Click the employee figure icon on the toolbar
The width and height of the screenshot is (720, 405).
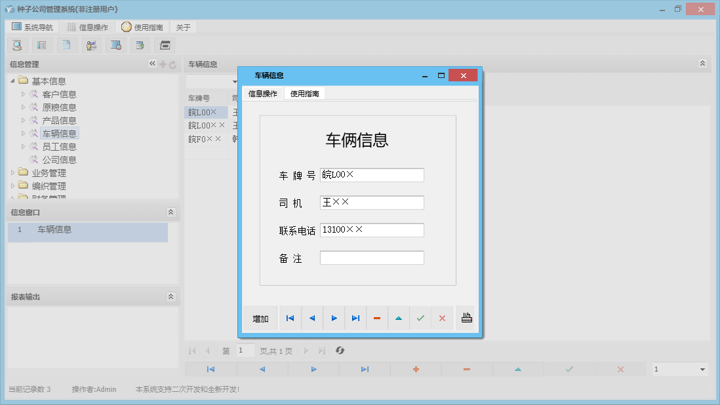(91, 45)
